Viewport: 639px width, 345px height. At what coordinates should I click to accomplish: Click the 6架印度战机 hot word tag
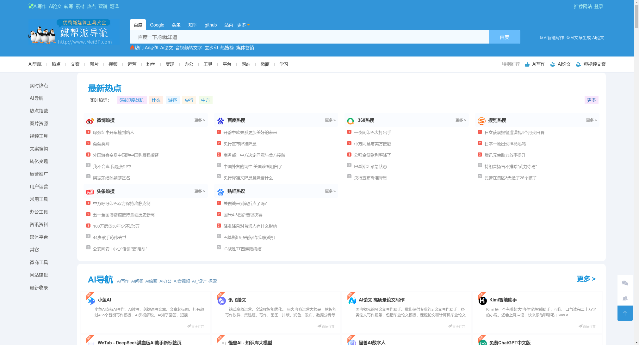(x=132, y=100)
